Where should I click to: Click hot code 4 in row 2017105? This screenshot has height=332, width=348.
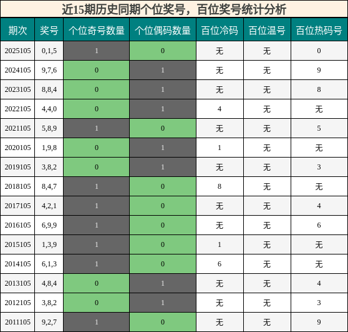pyautogui.click(x=319, y=206)
